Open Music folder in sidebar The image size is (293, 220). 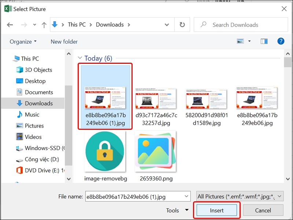pyautogui.click(x=28, y=114)
